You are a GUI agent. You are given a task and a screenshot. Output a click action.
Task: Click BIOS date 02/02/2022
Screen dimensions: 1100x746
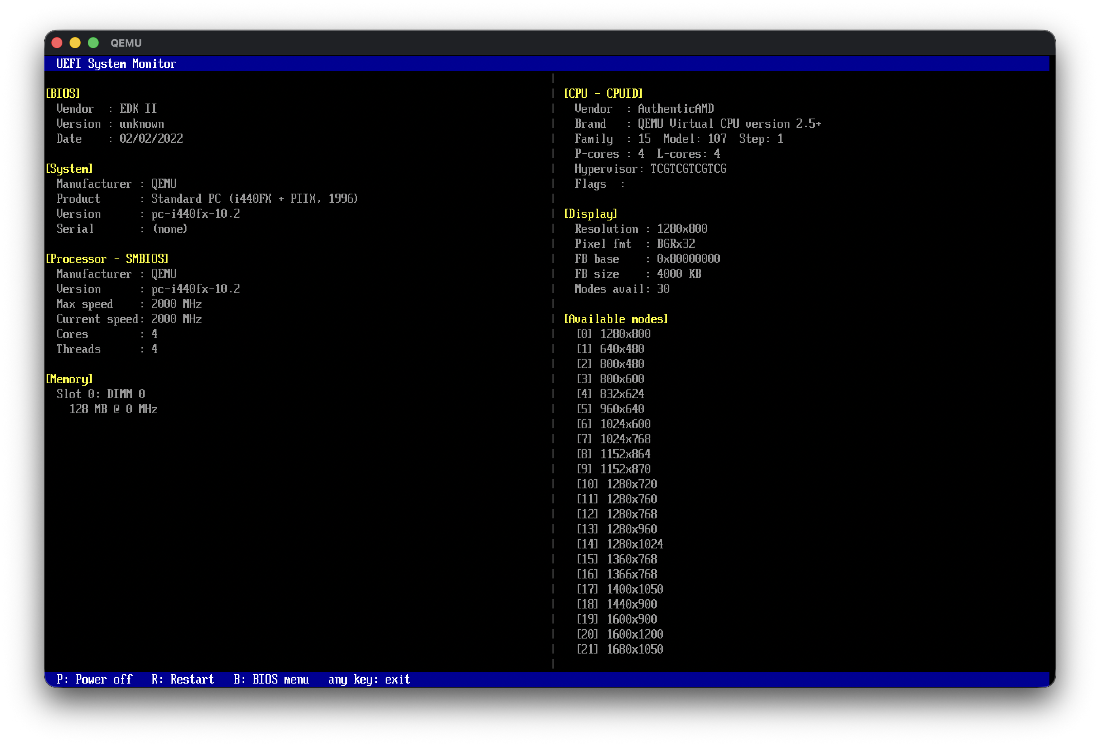click(x=151, y=139)
